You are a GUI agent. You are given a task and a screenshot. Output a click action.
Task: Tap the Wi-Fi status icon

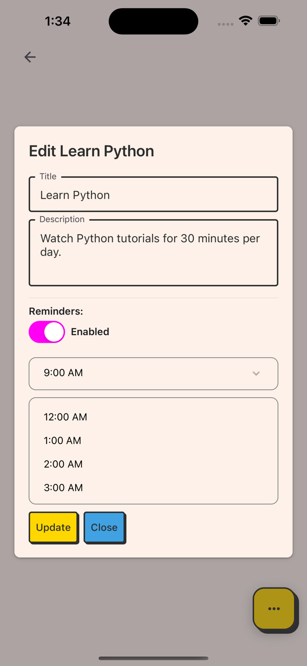[246, 21]
